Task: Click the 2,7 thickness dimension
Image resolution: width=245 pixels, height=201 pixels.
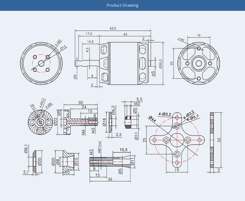Action: tap(26, 172)
